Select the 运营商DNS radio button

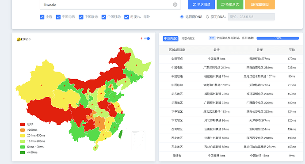click(x=182, y=17)
